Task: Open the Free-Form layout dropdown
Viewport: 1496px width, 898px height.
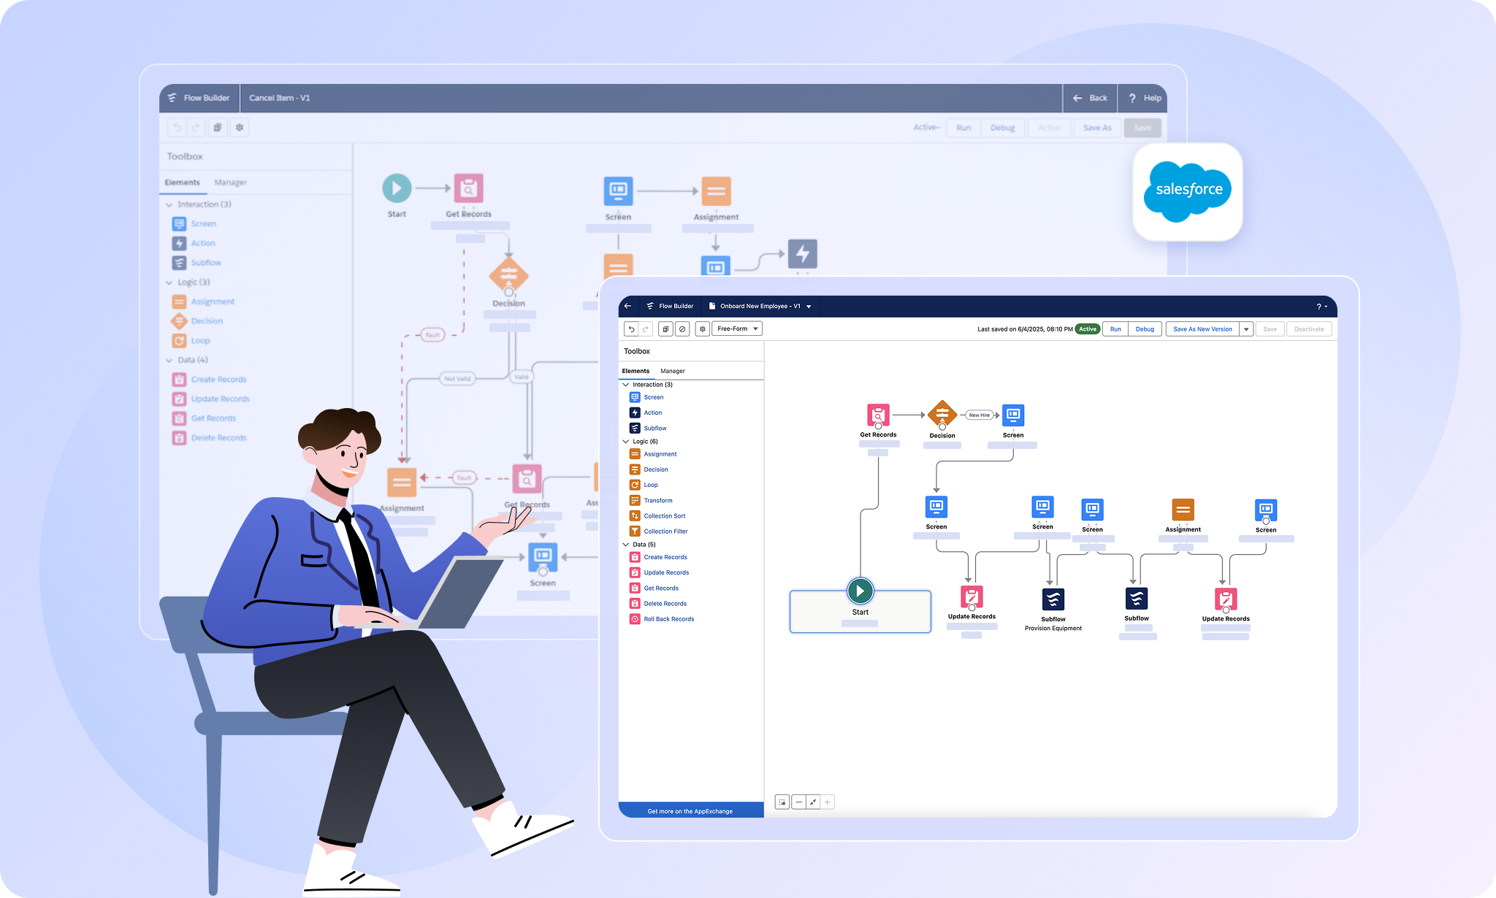Action: [736, 329]
